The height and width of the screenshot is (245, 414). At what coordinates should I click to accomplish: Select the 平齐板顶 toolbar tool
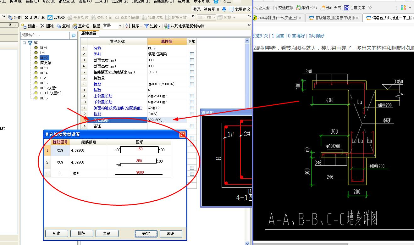click(x=78, y=18)
